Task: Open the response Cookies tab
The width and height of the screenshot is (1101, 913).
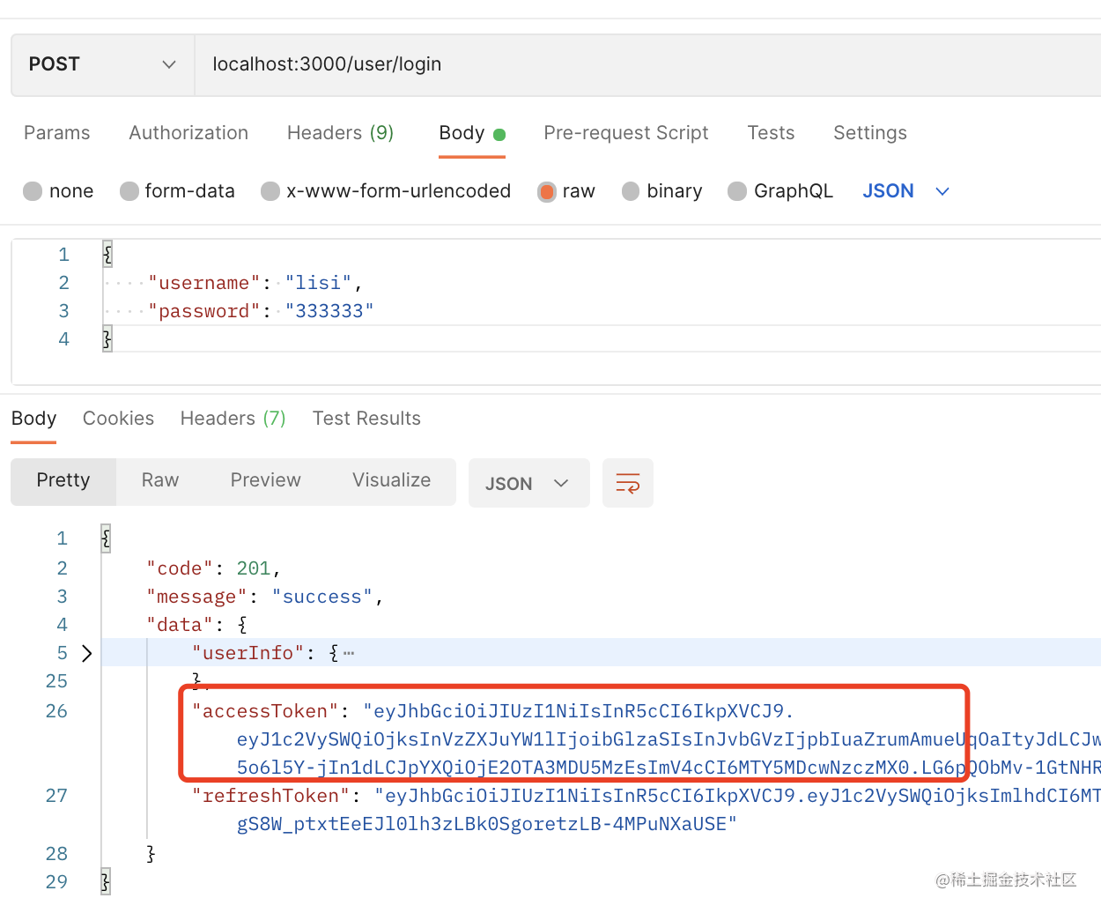Action: click(x=118, y=419)
